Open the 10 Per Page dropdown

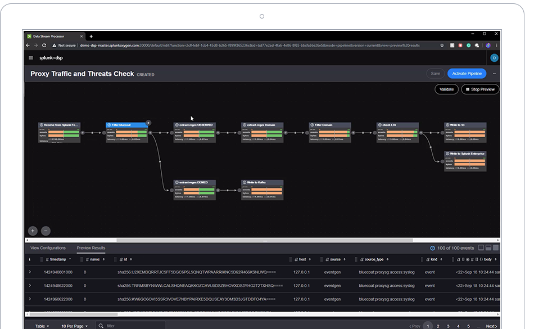click(x=75, y=326)
